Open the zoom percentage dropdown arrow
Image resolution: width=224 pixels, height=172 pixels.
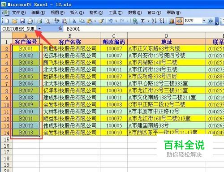[x=204, y=21]
